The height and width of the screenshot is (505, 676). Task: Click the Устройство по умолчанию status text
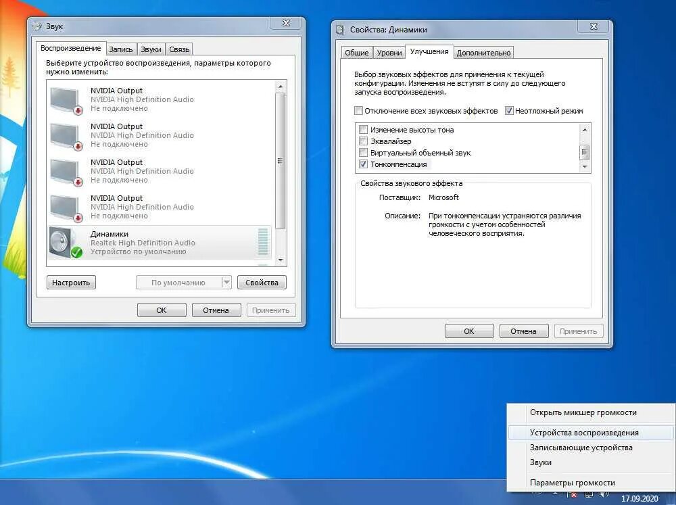click(x=139, y=252)
